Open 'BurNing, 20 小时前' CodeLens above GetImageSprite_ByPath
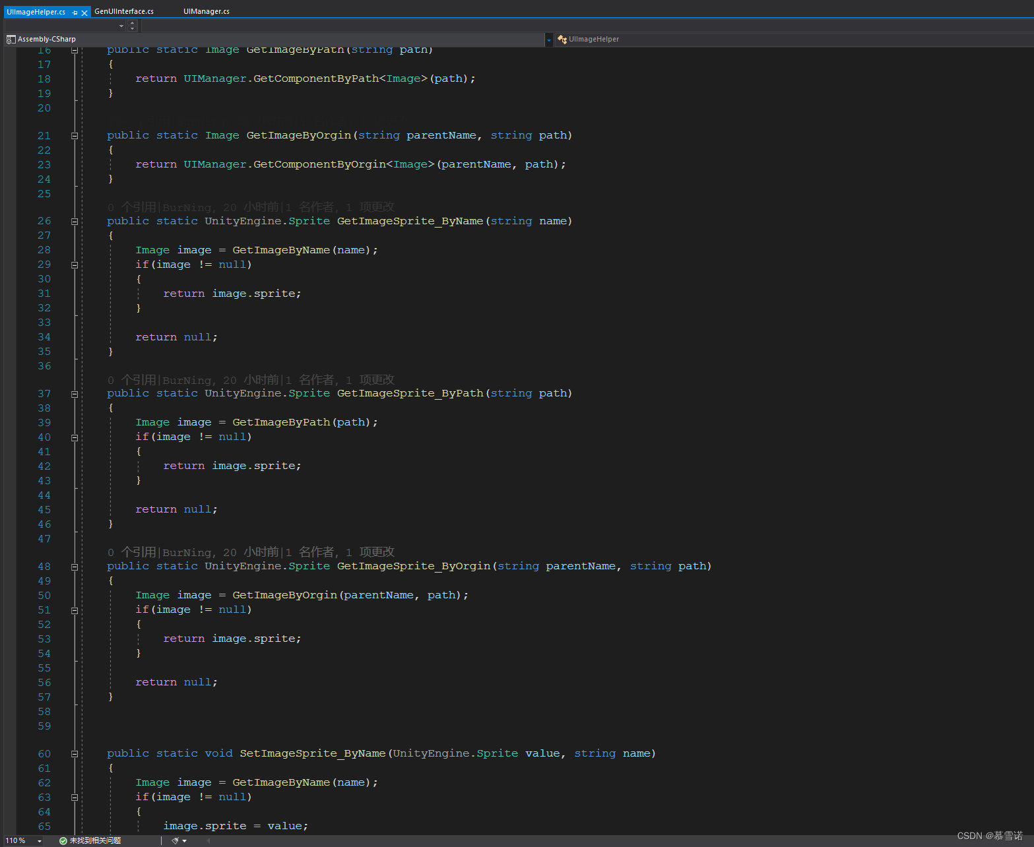The width and height of the screenshot is (1034, 847). tap(220, 380)
